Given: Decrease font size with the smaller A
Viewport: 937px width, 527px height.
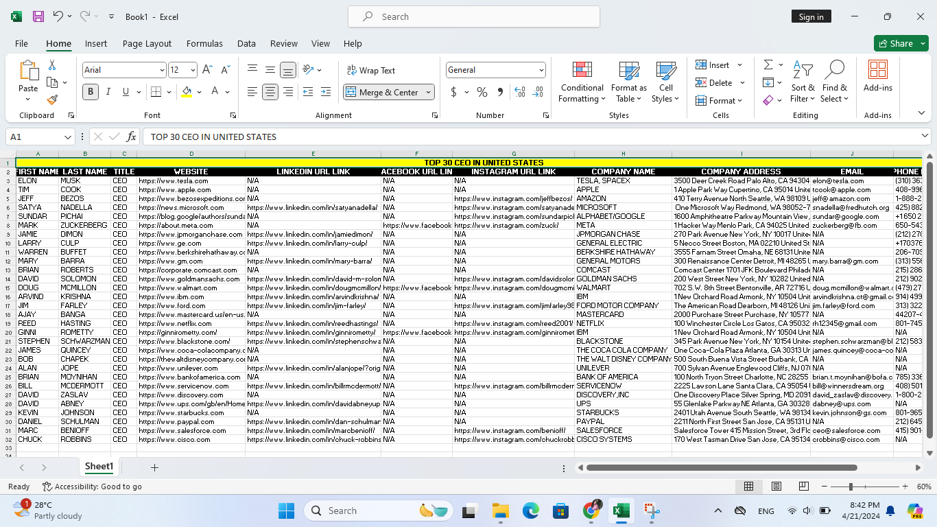Looking at the screenshot, I should pyautogui.click(x=226, y=70).
